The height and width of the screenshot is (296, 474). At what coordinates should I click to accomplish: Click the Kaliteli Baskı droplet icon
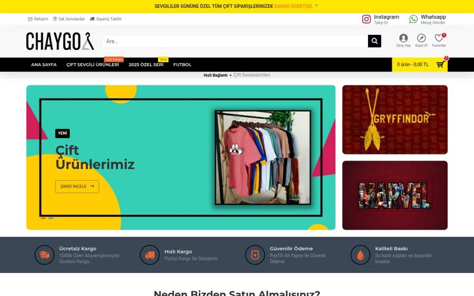pos(360,255)
